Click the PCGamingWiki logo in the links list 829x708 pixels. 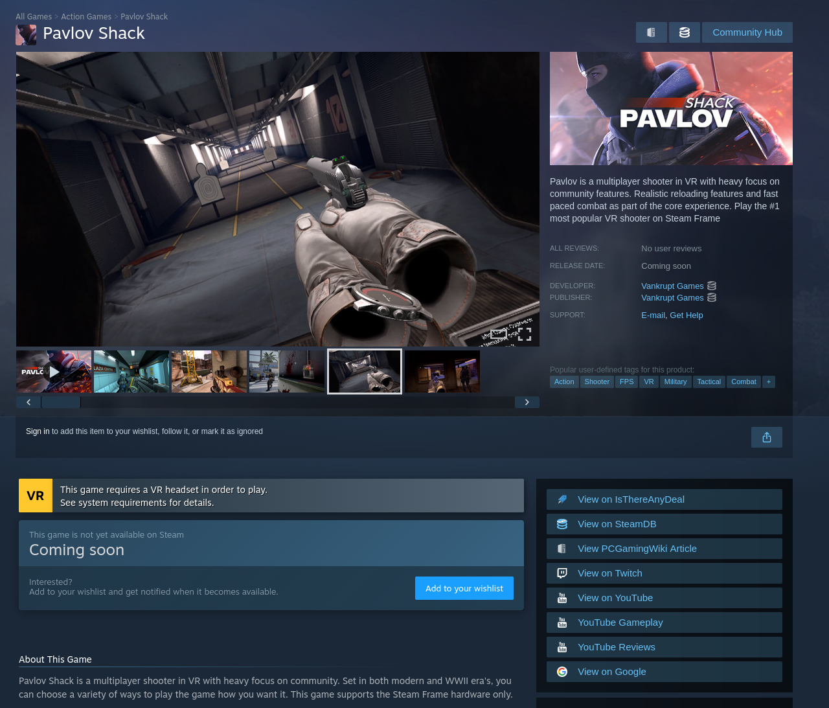pyautogui.click(x=562, y=549)
